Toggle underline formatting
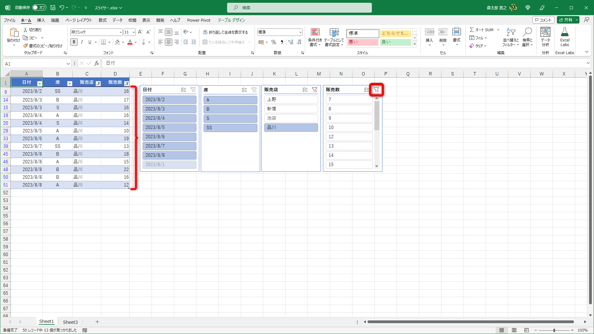 click(90, 42)
